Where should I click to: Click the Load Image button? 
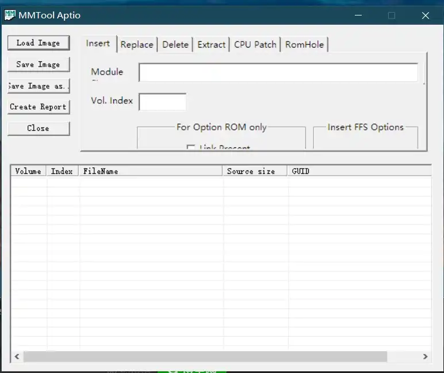tap(38, 43)
